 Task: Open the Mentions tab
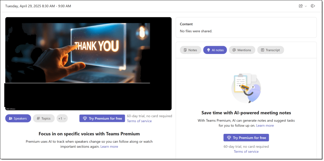pyautogui.click(x=242, y=50)
